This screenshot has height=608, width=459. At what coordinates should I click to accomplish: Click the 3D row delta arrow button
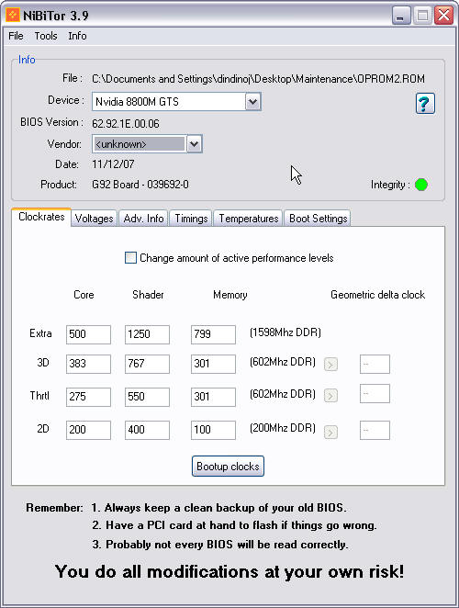coord(330,364)
